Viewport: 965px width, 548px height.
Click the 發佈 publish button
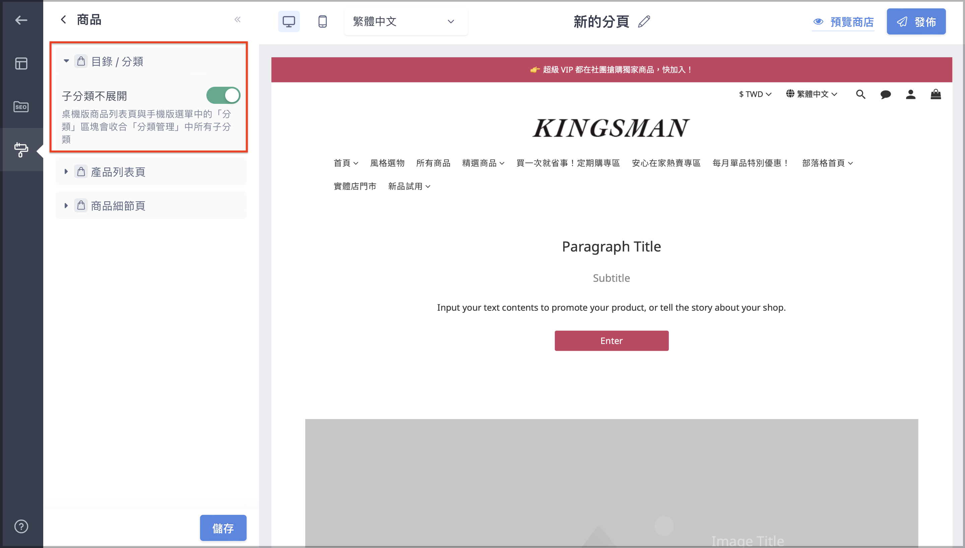916,21
